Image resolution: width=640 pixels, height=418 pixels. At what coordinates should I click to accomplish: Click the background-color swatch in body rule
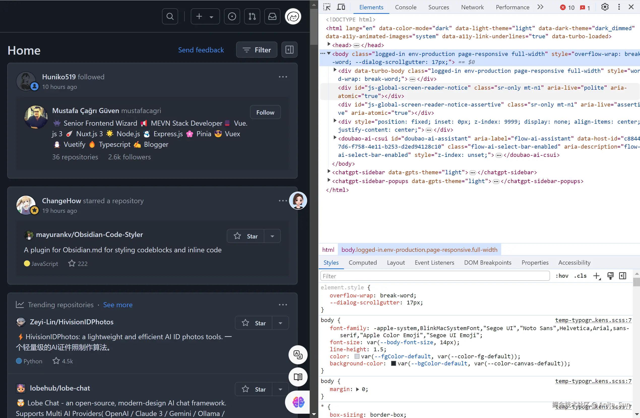[393, 364]
